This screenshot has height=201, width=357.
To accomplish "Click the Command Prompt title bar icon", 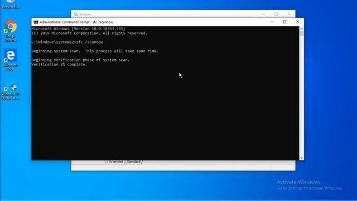I will (x=36, y=22).
